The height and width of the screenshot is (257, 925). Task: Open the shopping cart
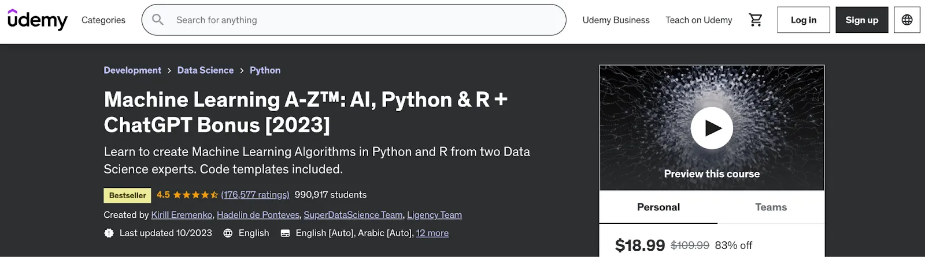tap(755, 20)
